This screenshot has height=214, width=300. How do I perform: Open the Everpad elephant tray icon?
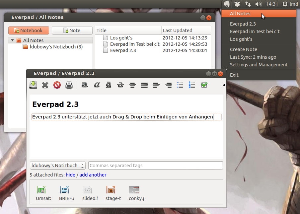(x=227, y=4)
